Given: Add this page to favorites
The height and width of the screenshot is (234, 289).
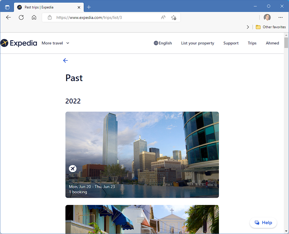Looking at the screenshot, I should point(174,17).
